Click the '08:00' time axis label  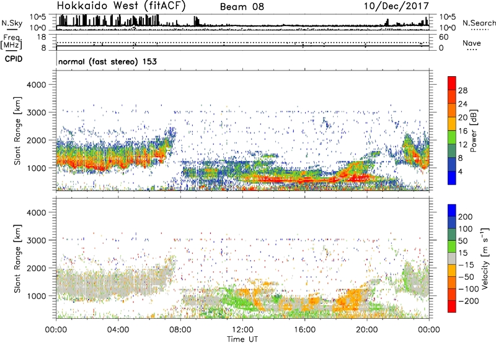coord(180,330)
